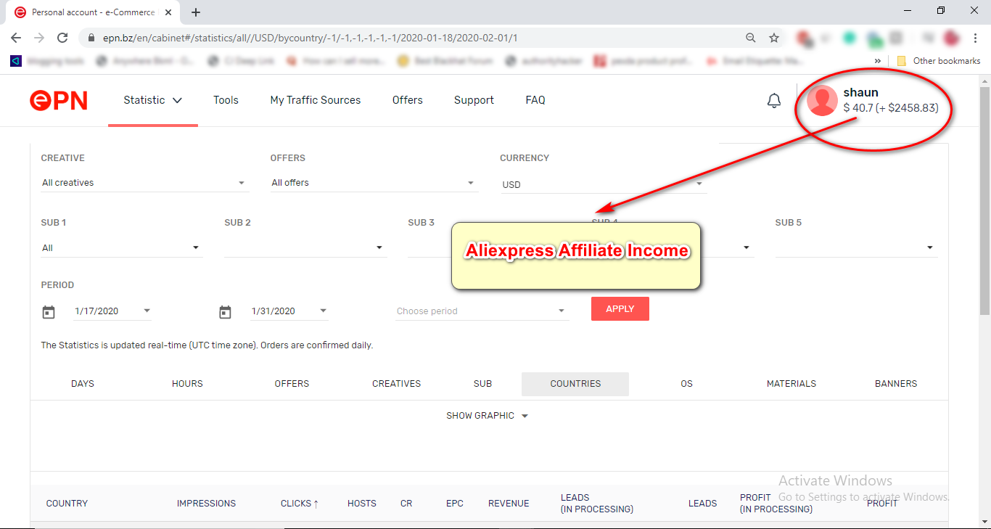Viewport: 991px width, 529px height.
Task: Sort by the REVENUE column
Action: click(509, 504)
